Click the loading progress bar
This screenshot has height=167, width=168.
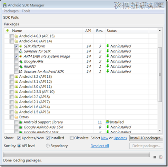77,155
